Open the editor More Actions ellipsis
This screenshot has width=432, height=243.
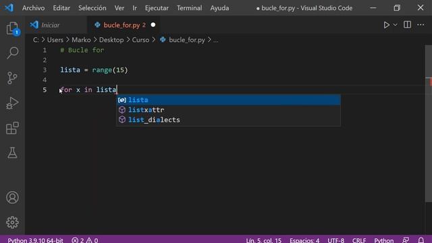click(421, 25)
